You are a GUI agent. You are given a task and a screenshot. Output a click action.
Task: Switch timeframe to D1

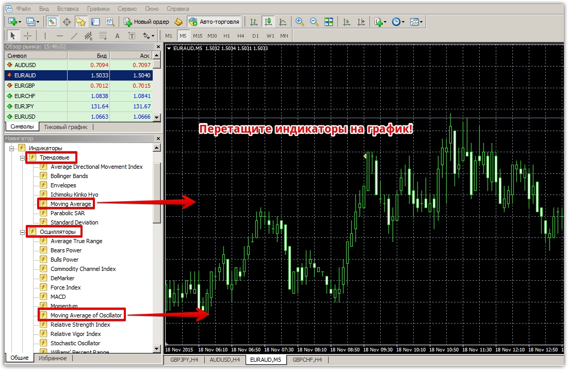[x=256, y=36]
